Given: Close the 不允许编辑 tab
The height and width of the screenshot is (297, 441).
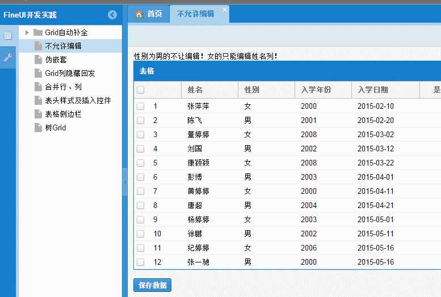Looking at the screenshot, I should 225,10.
